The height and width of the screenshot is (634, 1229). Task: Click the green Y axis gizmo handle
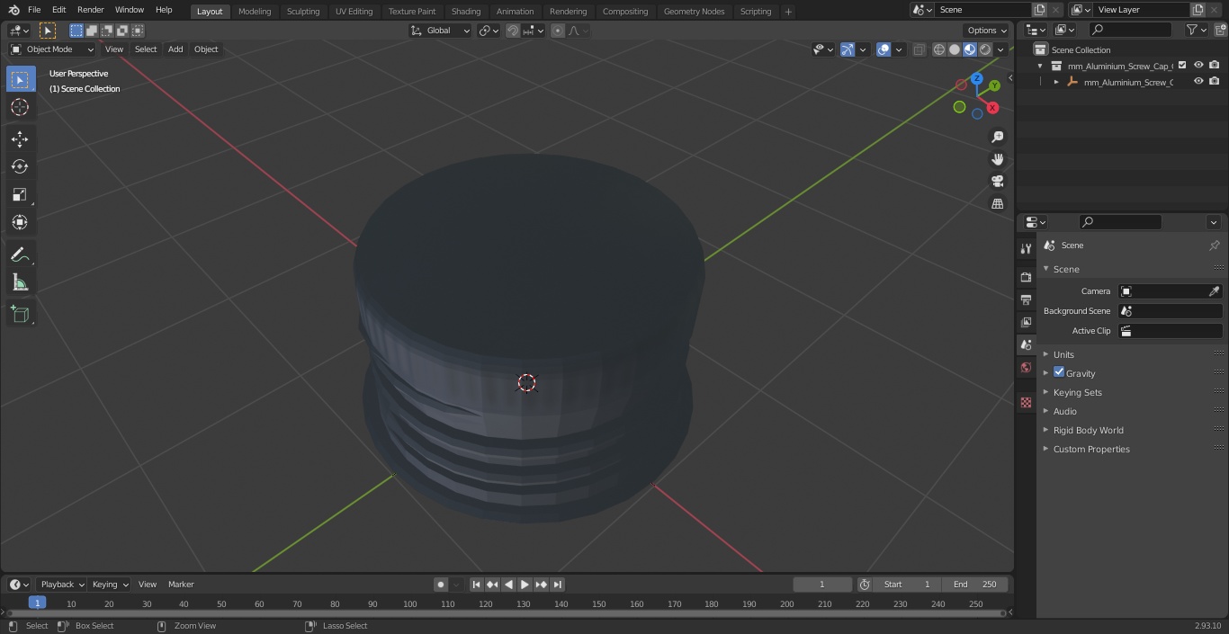994,86
